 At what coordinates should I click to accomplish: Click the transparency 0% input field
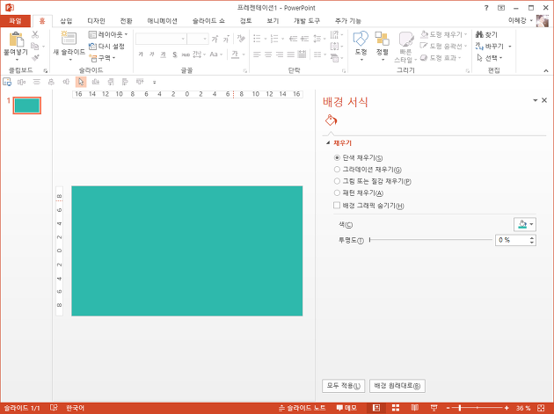tap(512, 240)
